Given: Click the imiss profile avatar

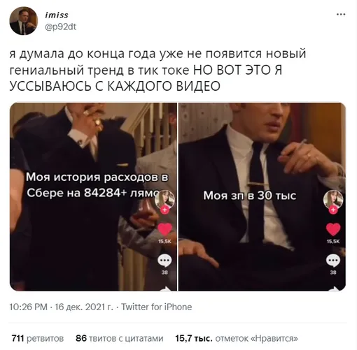Looking at the screenshot, I should pyautogui.click(x=23, y=21).
